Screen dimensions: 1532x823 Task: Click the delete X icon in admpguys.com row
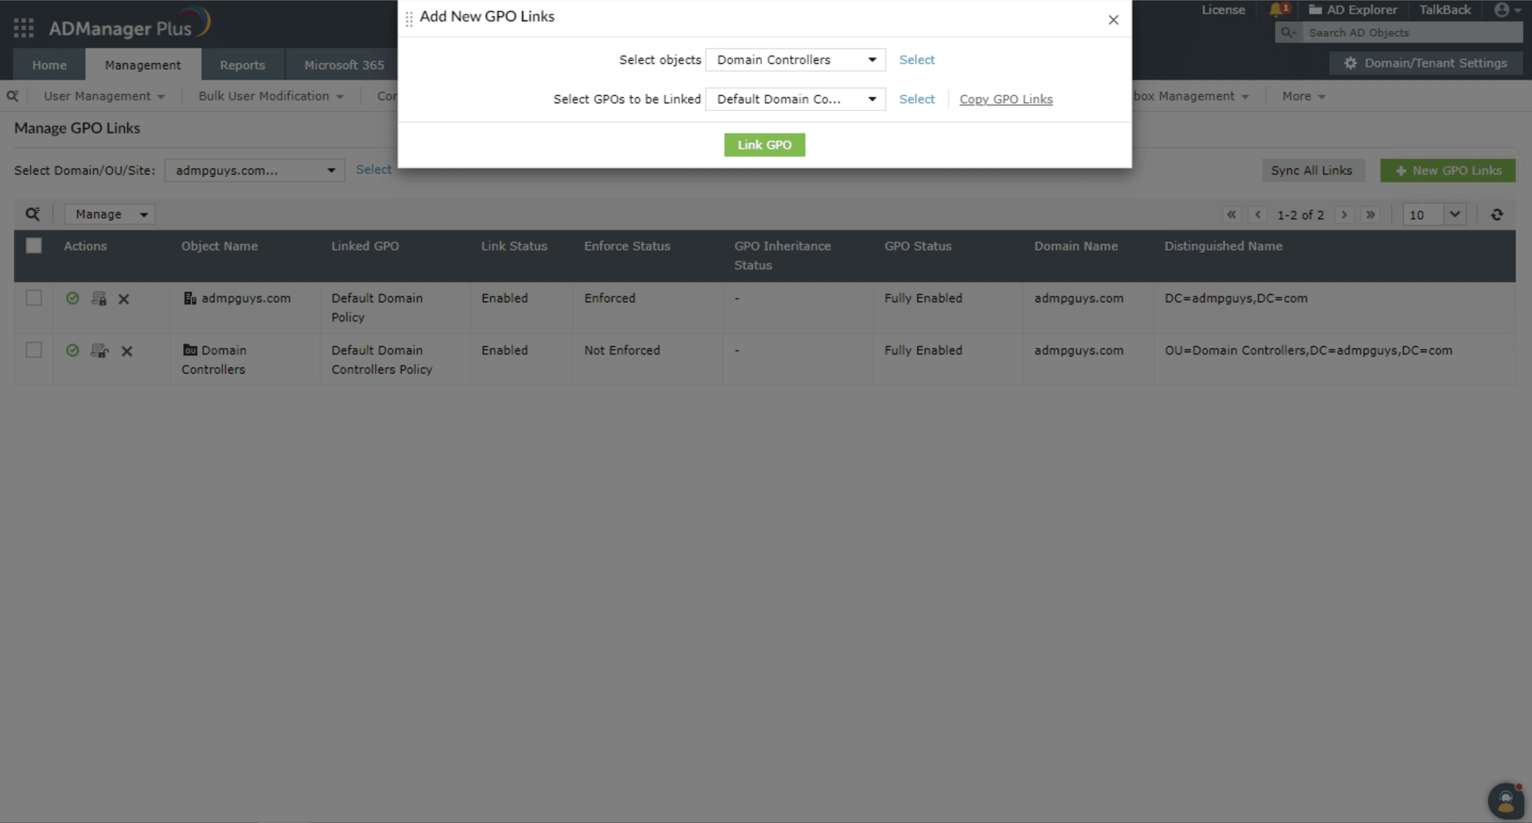(124, 299)
